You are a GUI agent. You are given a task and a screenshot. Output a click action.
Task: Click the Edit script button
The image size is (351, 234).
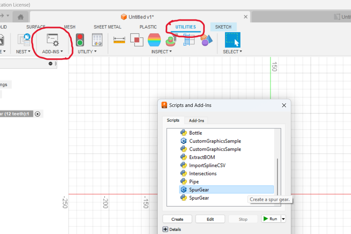(x=210, y=219)
